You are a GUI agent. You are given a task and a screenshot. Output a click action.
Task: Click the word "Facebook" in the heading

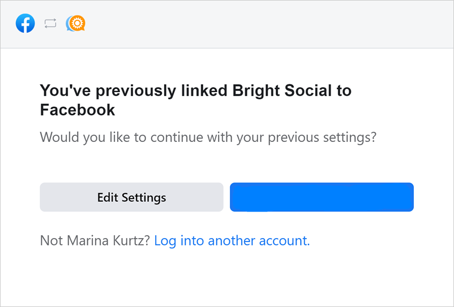tap(78, 110)
